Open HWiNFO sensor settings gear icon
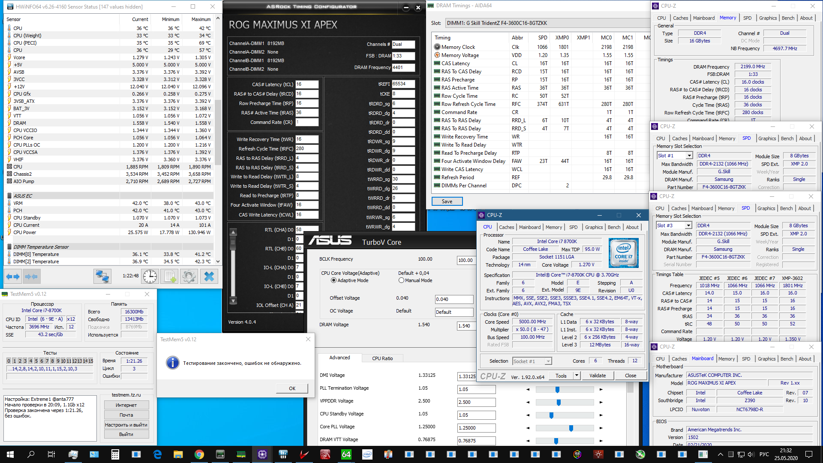This screenshot has width=823, height=463. click(x=189, y=277)
